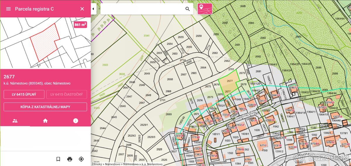
Task: Click the parcel preview thumbnail
Action: 45,43
